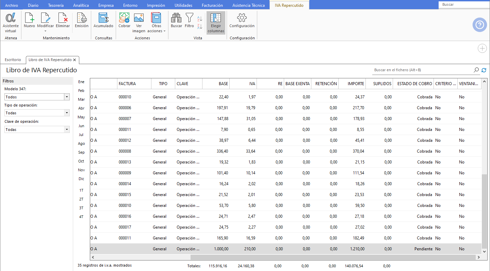Screen dimensions: 490x271
Task: Open the Facturación ribbon tab
Action: [x=212, y=5]
